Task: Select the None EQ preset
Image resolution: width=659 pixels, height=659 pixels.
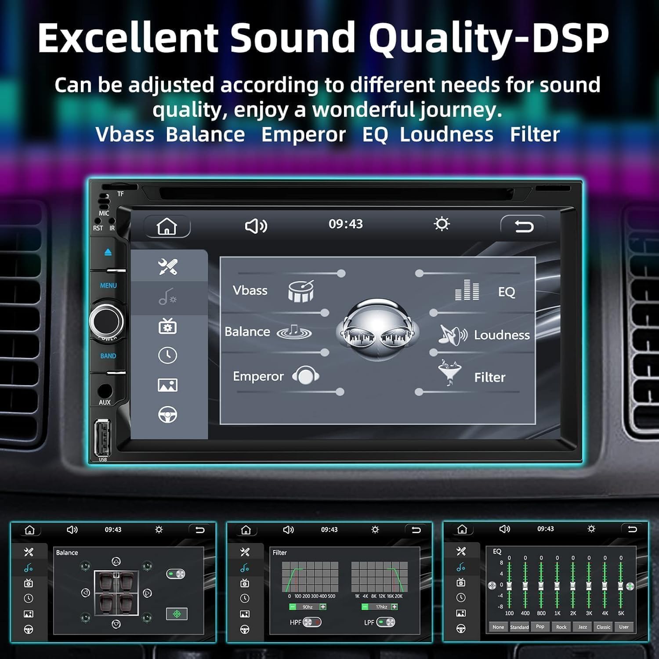Action: tap(498, 627)
